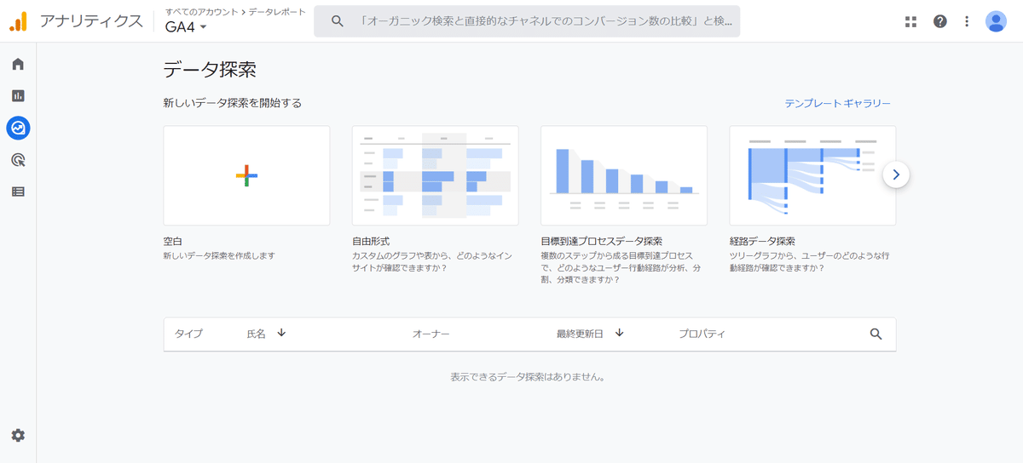The height and width of the screenshot is (463, 1023).
Task: Click the データレポート breadcrumb
Action: tap(277, 12)
